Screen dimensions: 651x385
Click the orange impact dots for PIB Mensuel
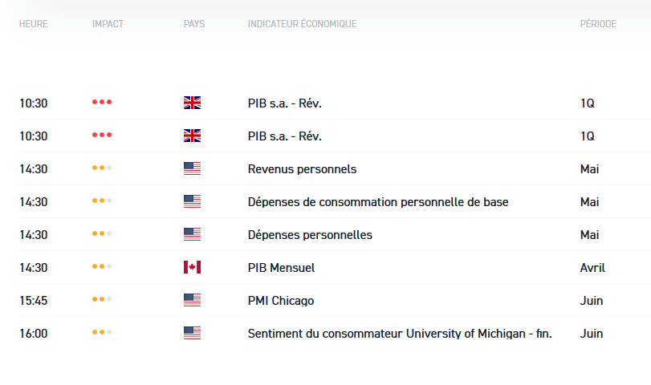(x=102, y=267)
